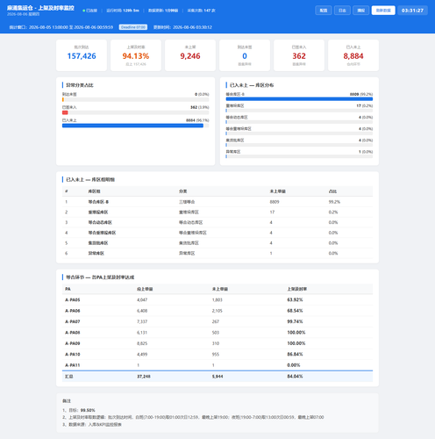Click the 0 (0.0%) value in anomaly chart
This screenshot has width=435, height=439.
202,94
